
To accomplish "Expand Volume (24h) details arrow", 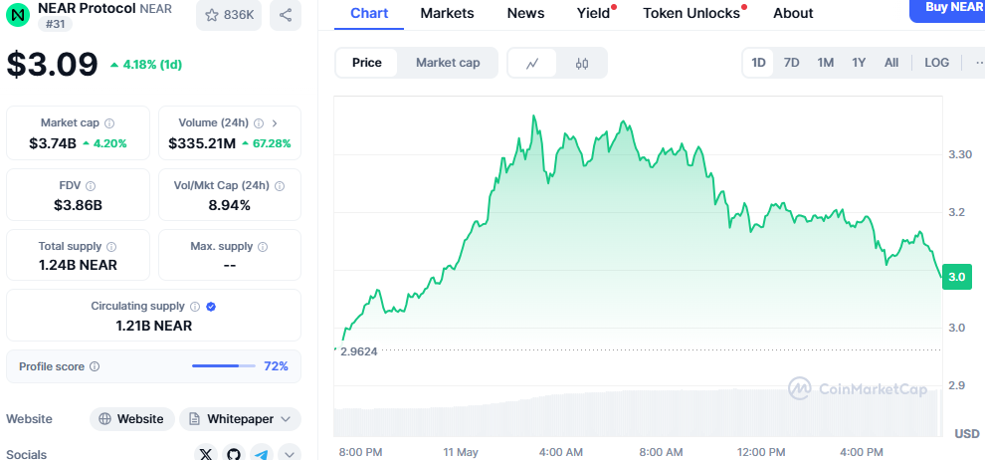I will pyautogui.click(x=275, y=123).
